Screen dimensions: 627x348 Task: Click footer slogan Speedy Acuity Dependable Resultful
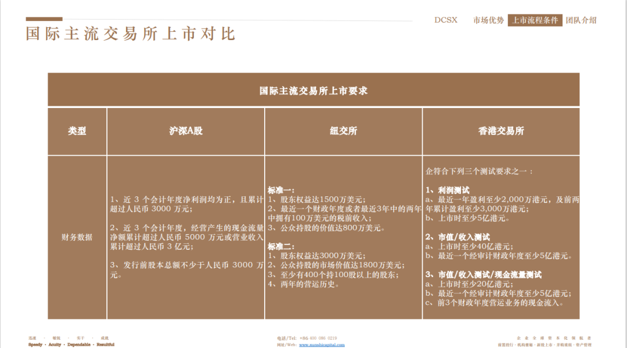(x=71, y=345)
